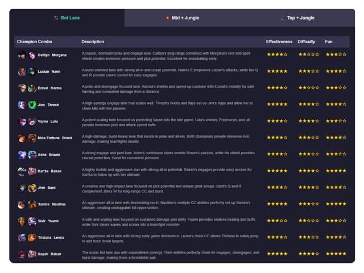
Task: Click the Yuumi champion portrait icon
Action: 32,221
